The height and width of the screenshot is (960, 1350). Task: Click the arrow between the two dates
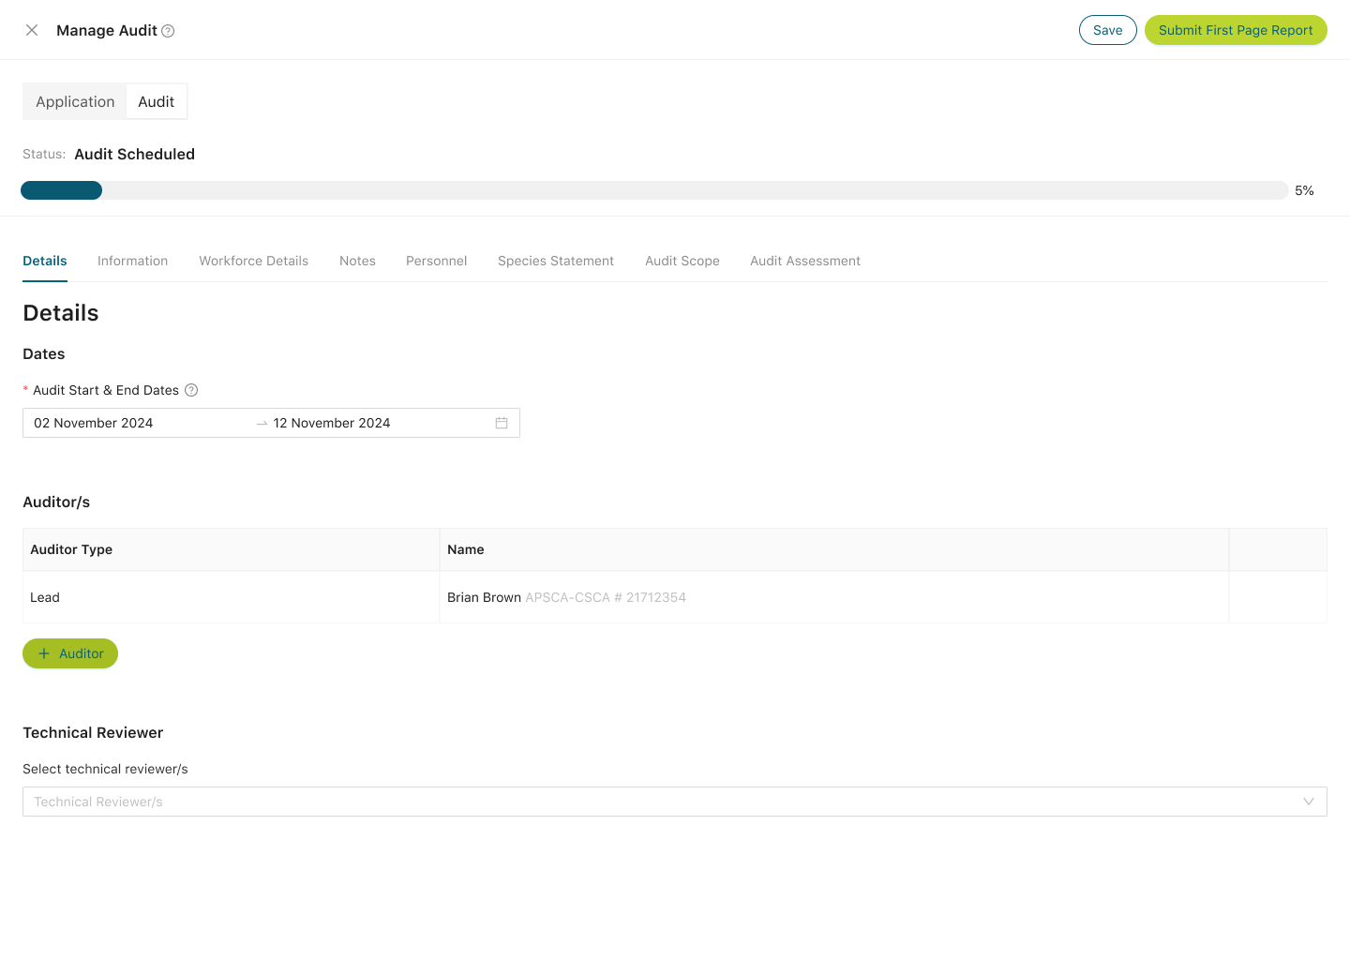[x=262, y=423]
